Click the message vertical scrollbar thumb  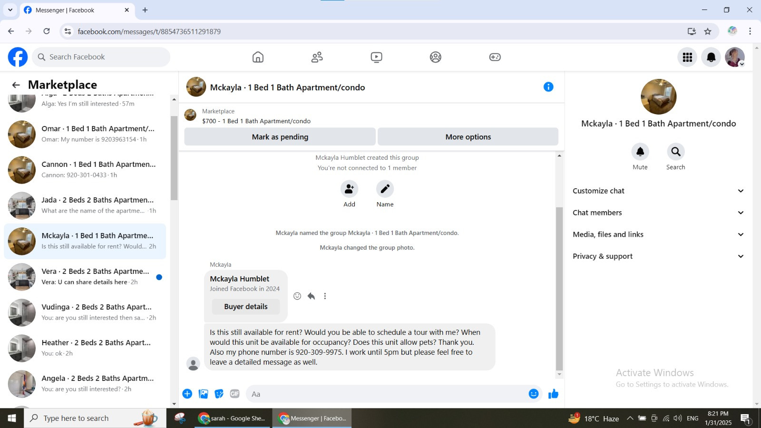(x=559, y=289)
